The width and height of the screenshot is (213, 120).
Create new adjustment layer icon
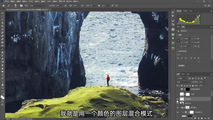(x=198, y=118)
